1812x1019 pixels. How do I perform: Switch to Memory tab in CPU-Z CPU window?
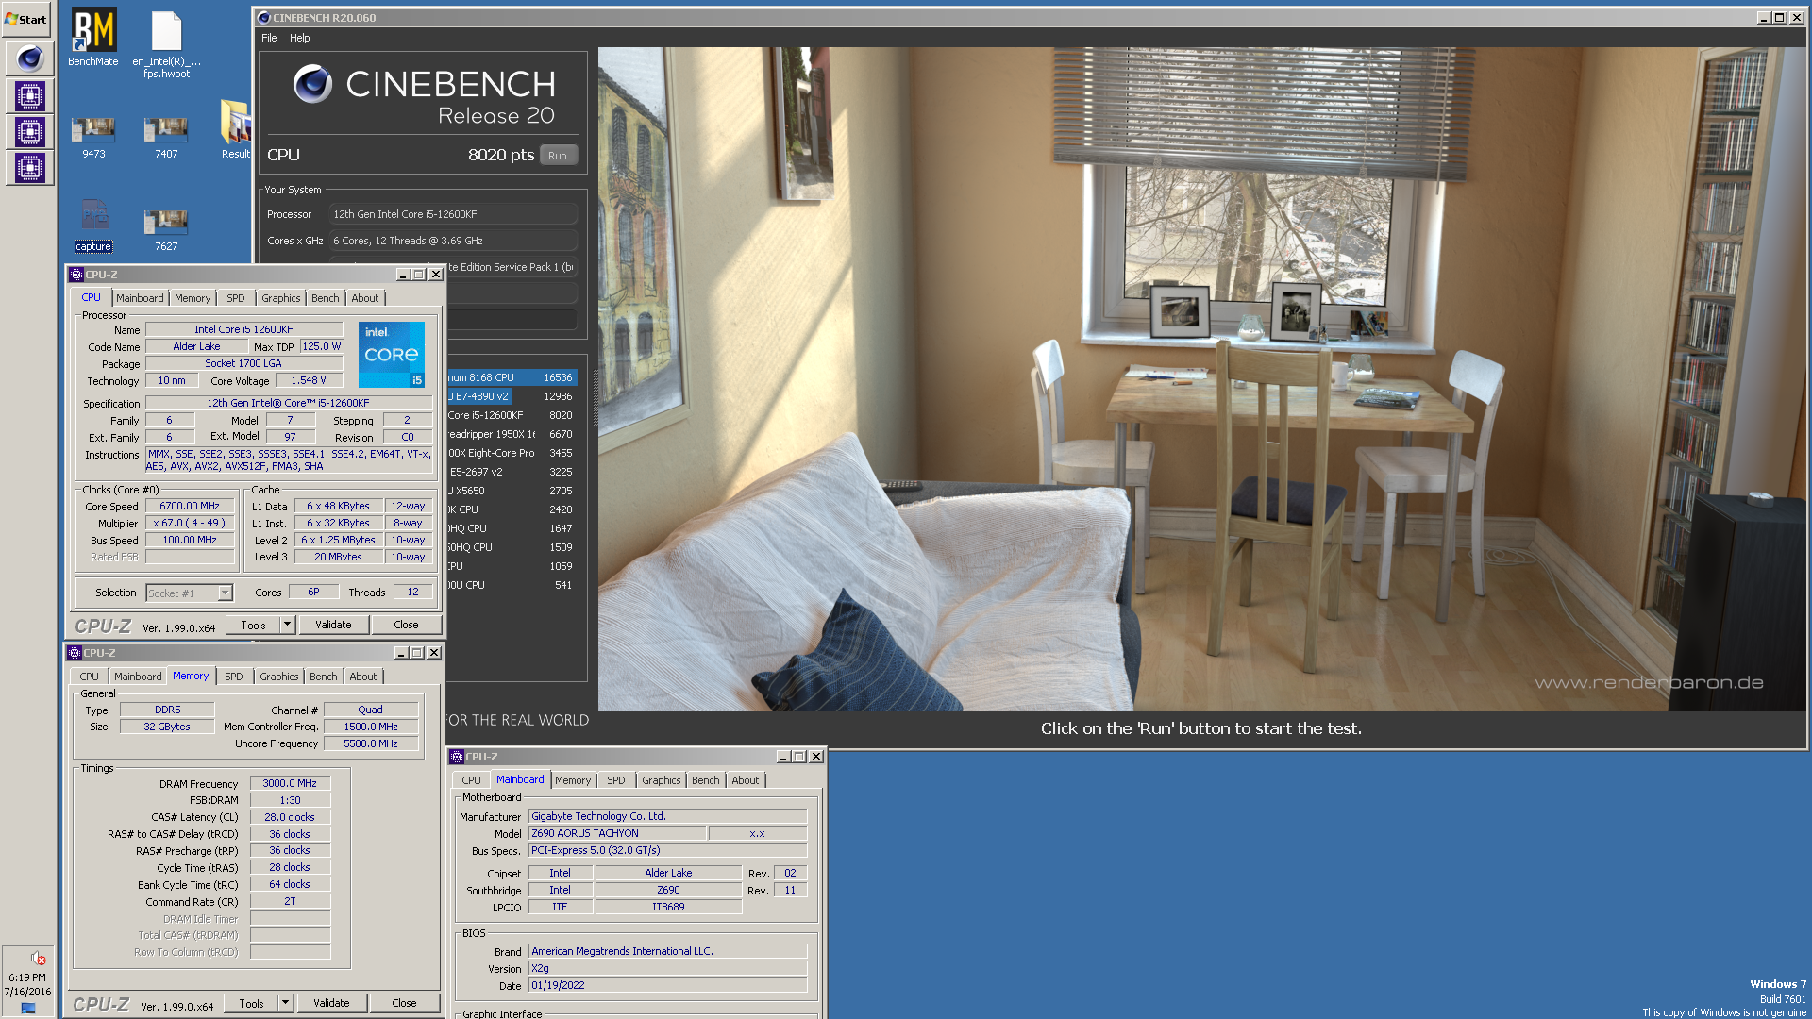[x=193, y=298]
